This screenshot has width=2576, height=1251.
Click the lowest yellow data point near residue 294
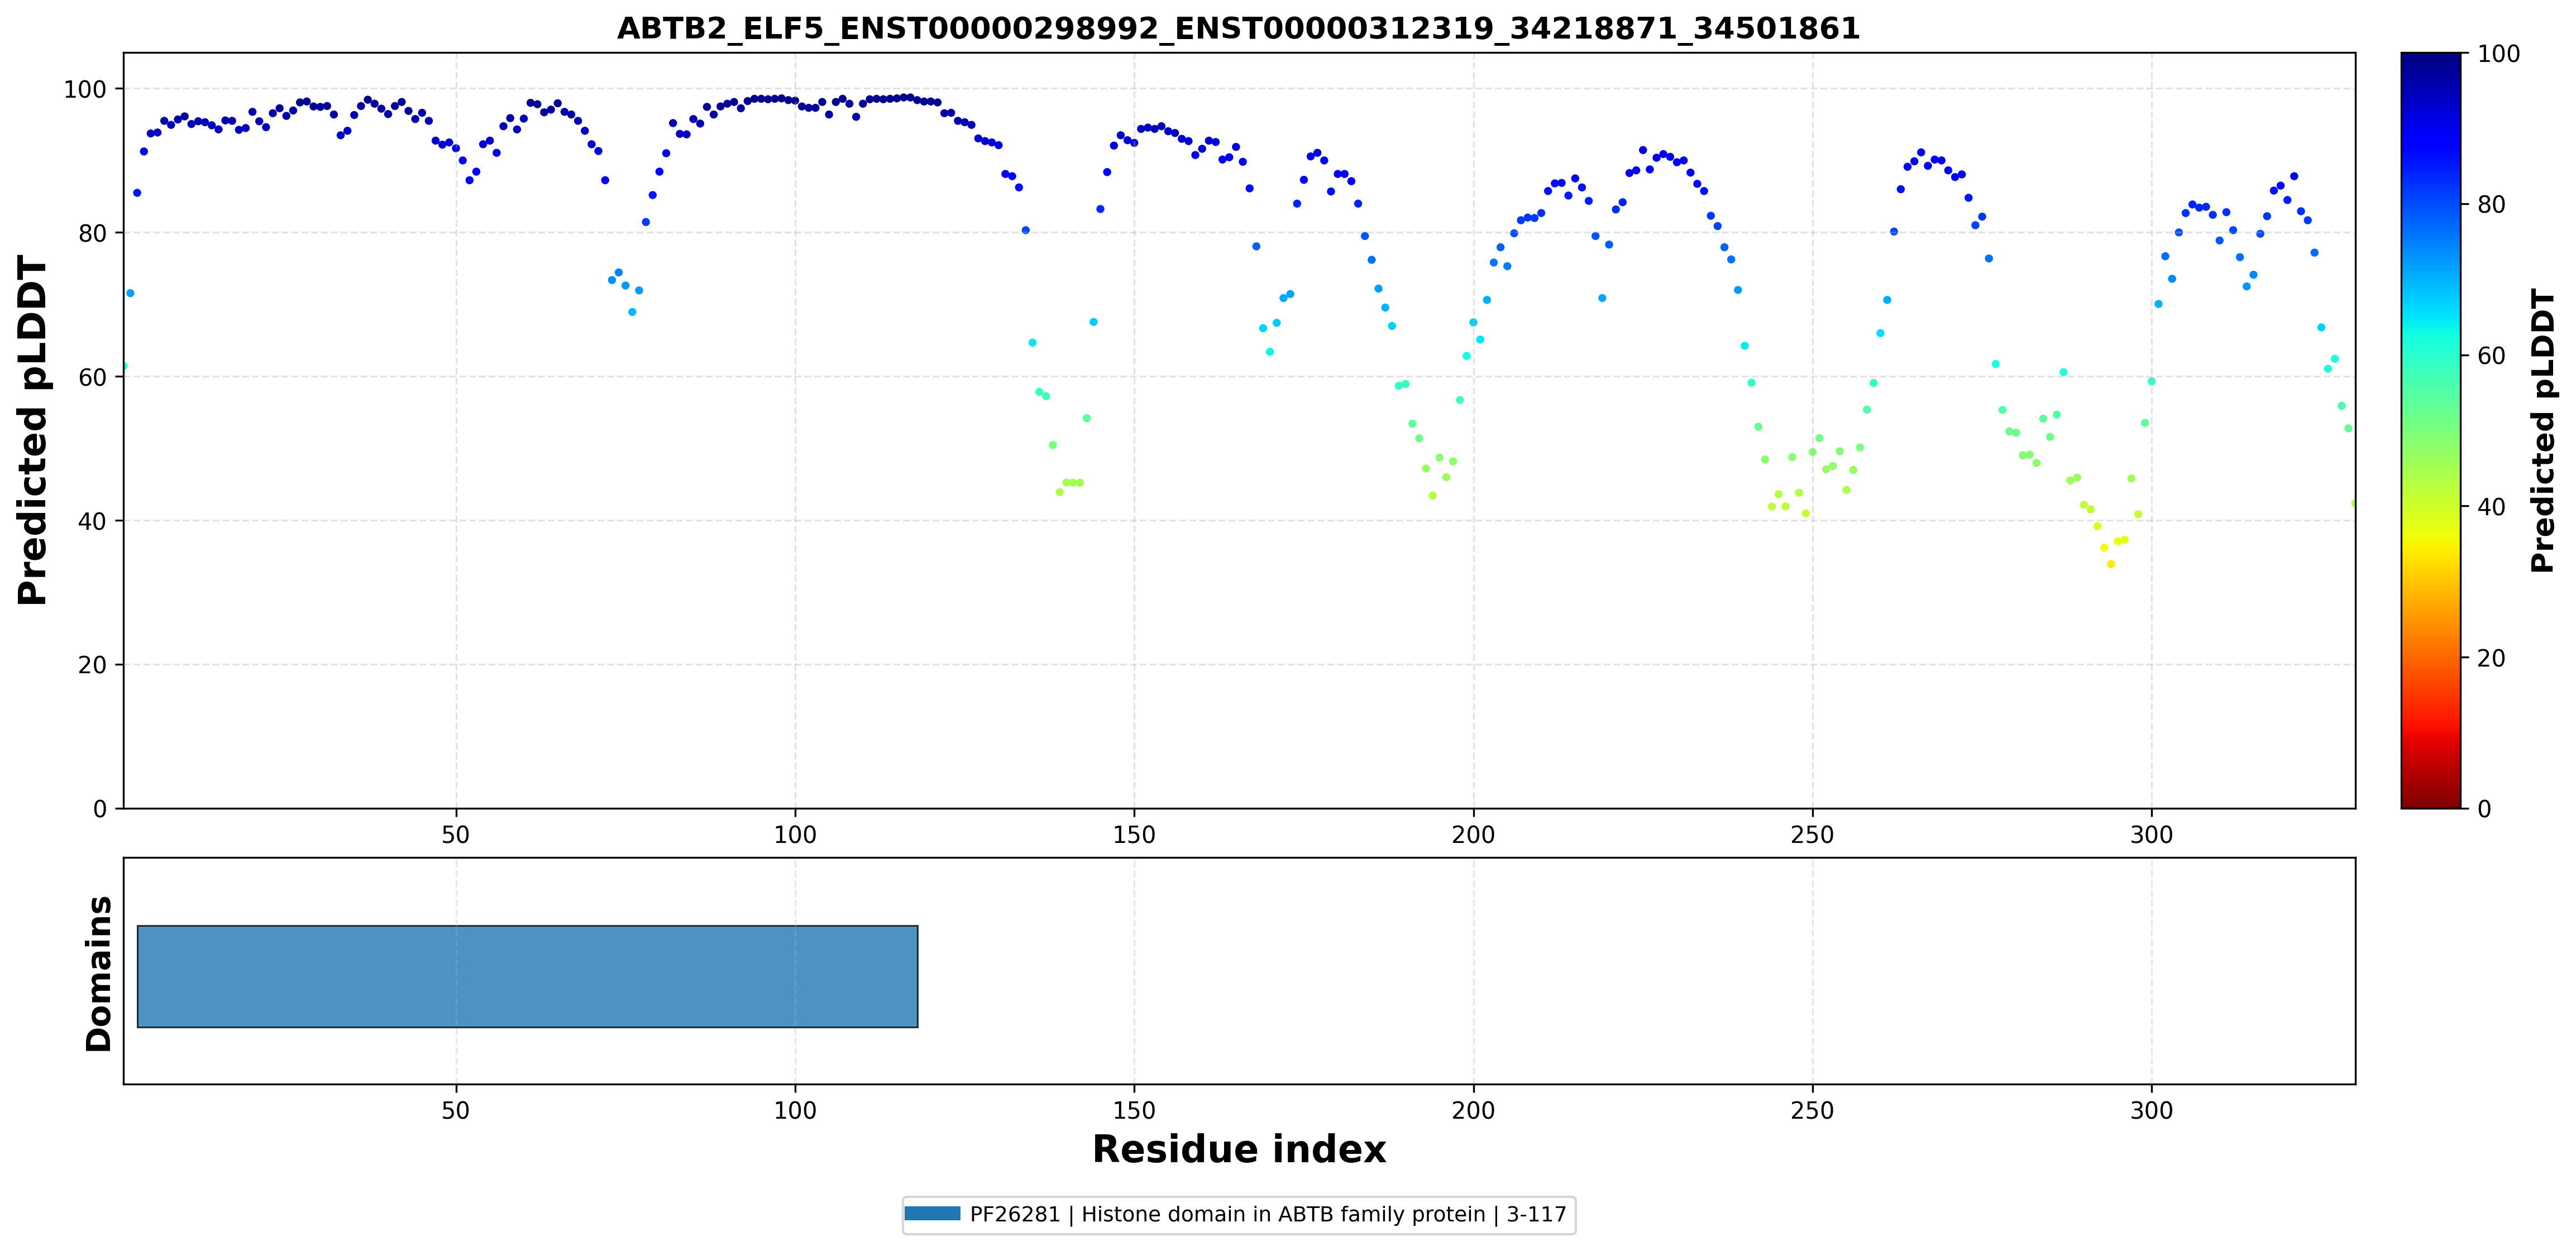tap(2111, 564)
